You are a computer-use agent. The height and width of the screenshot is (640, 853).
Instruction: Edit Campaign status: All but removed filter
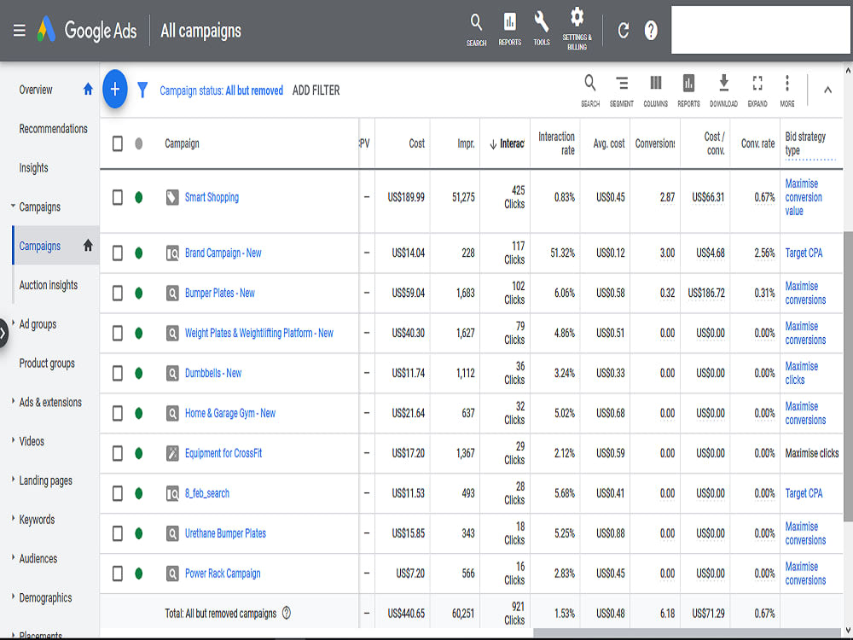click(222, 90)
